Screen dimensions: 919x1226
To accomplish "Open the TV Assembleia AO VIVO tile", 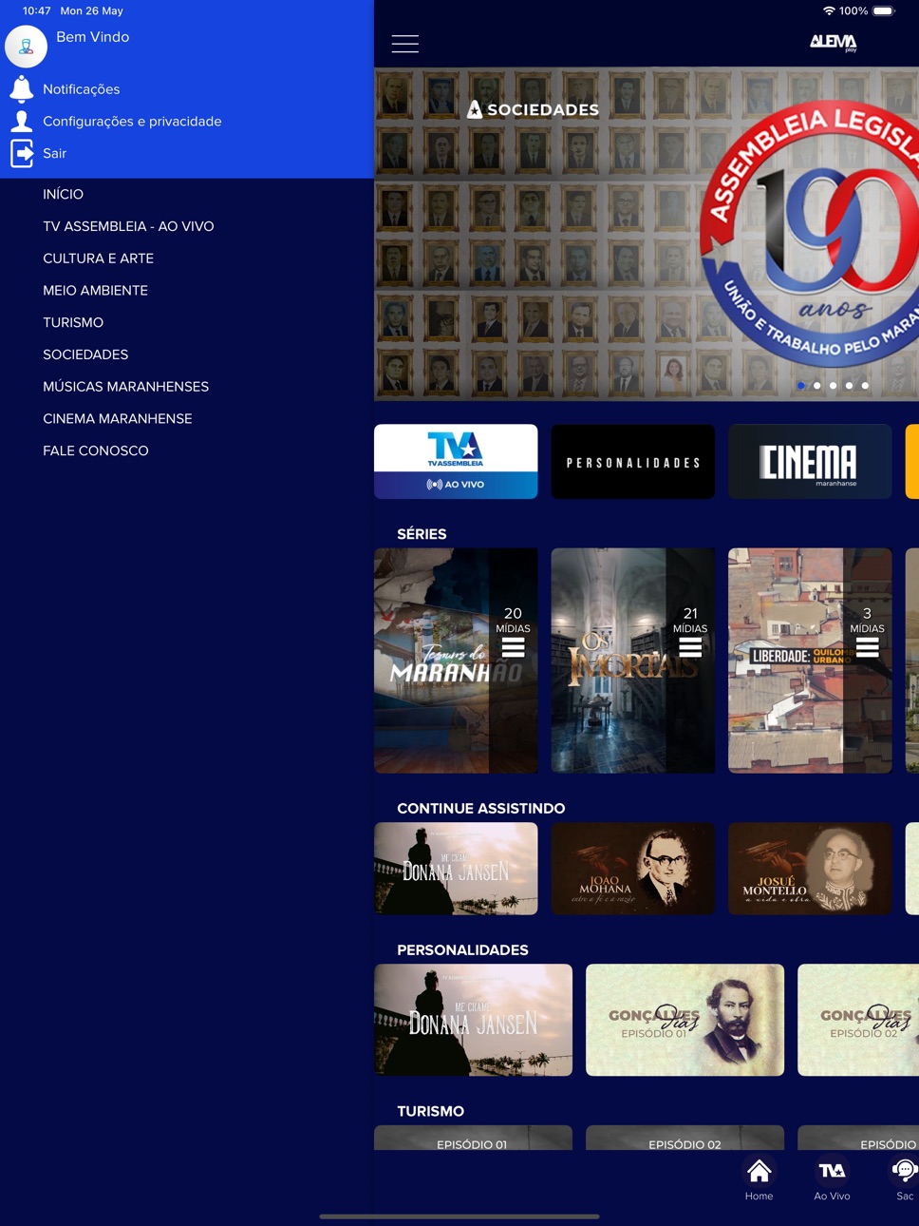I will (x=456, y=461).
